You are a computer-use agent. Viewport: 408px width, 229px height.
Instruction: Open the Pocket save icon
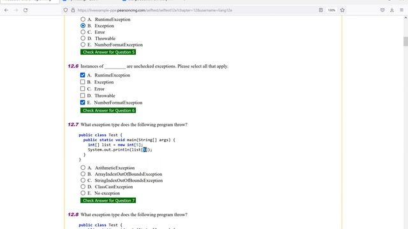[x=382, y=10]
